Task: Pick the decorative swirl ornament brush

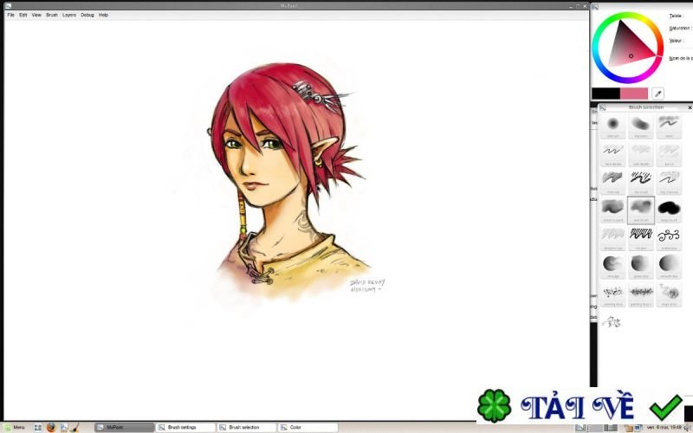Action: point(669,237)
